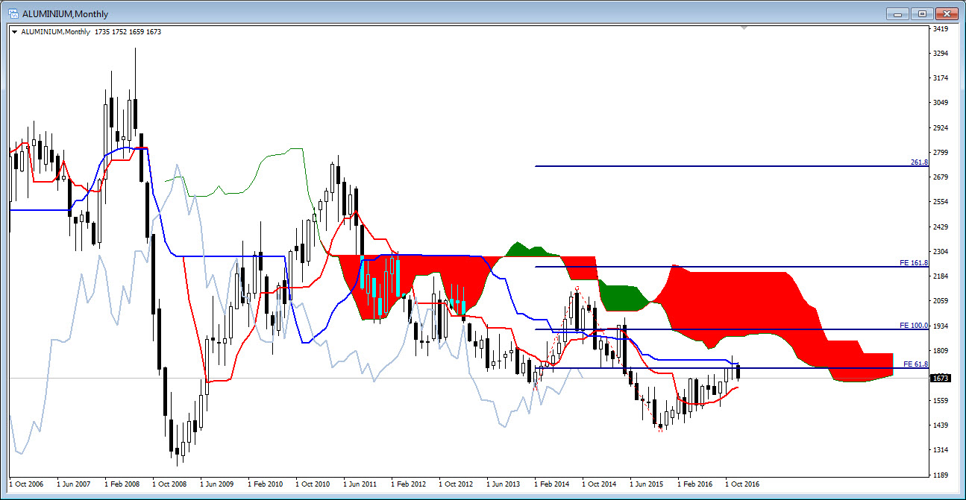The height and width of the screenshot is (500, 966).
Task: Click the 1 Jun 2013 date label
Action: point(504,484)
